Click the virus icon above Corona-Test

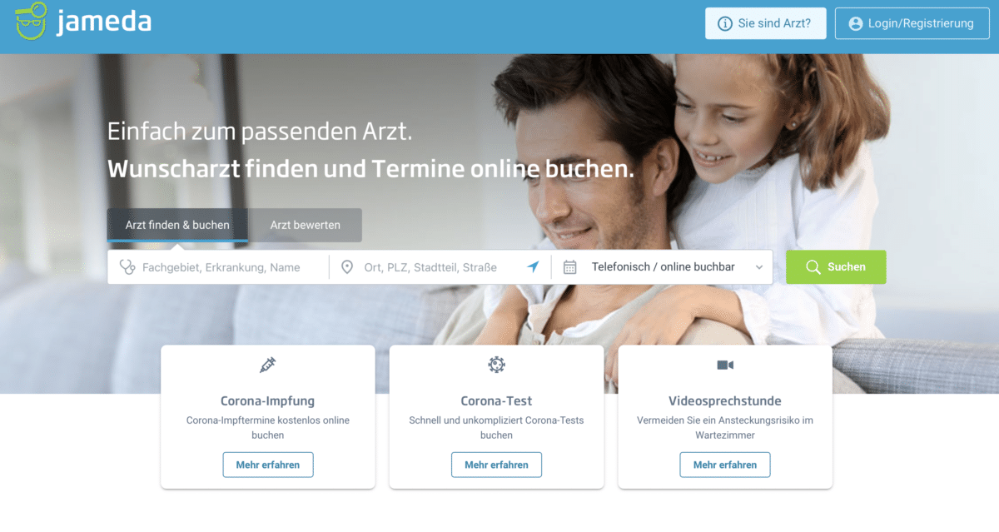pos(496,365)
